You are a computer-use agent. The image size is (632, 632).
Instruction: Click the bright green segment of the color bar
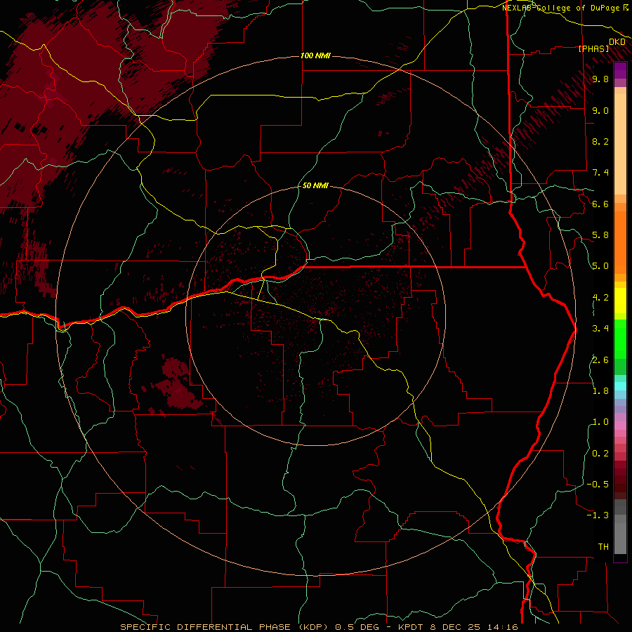click(x=620, y=339)
